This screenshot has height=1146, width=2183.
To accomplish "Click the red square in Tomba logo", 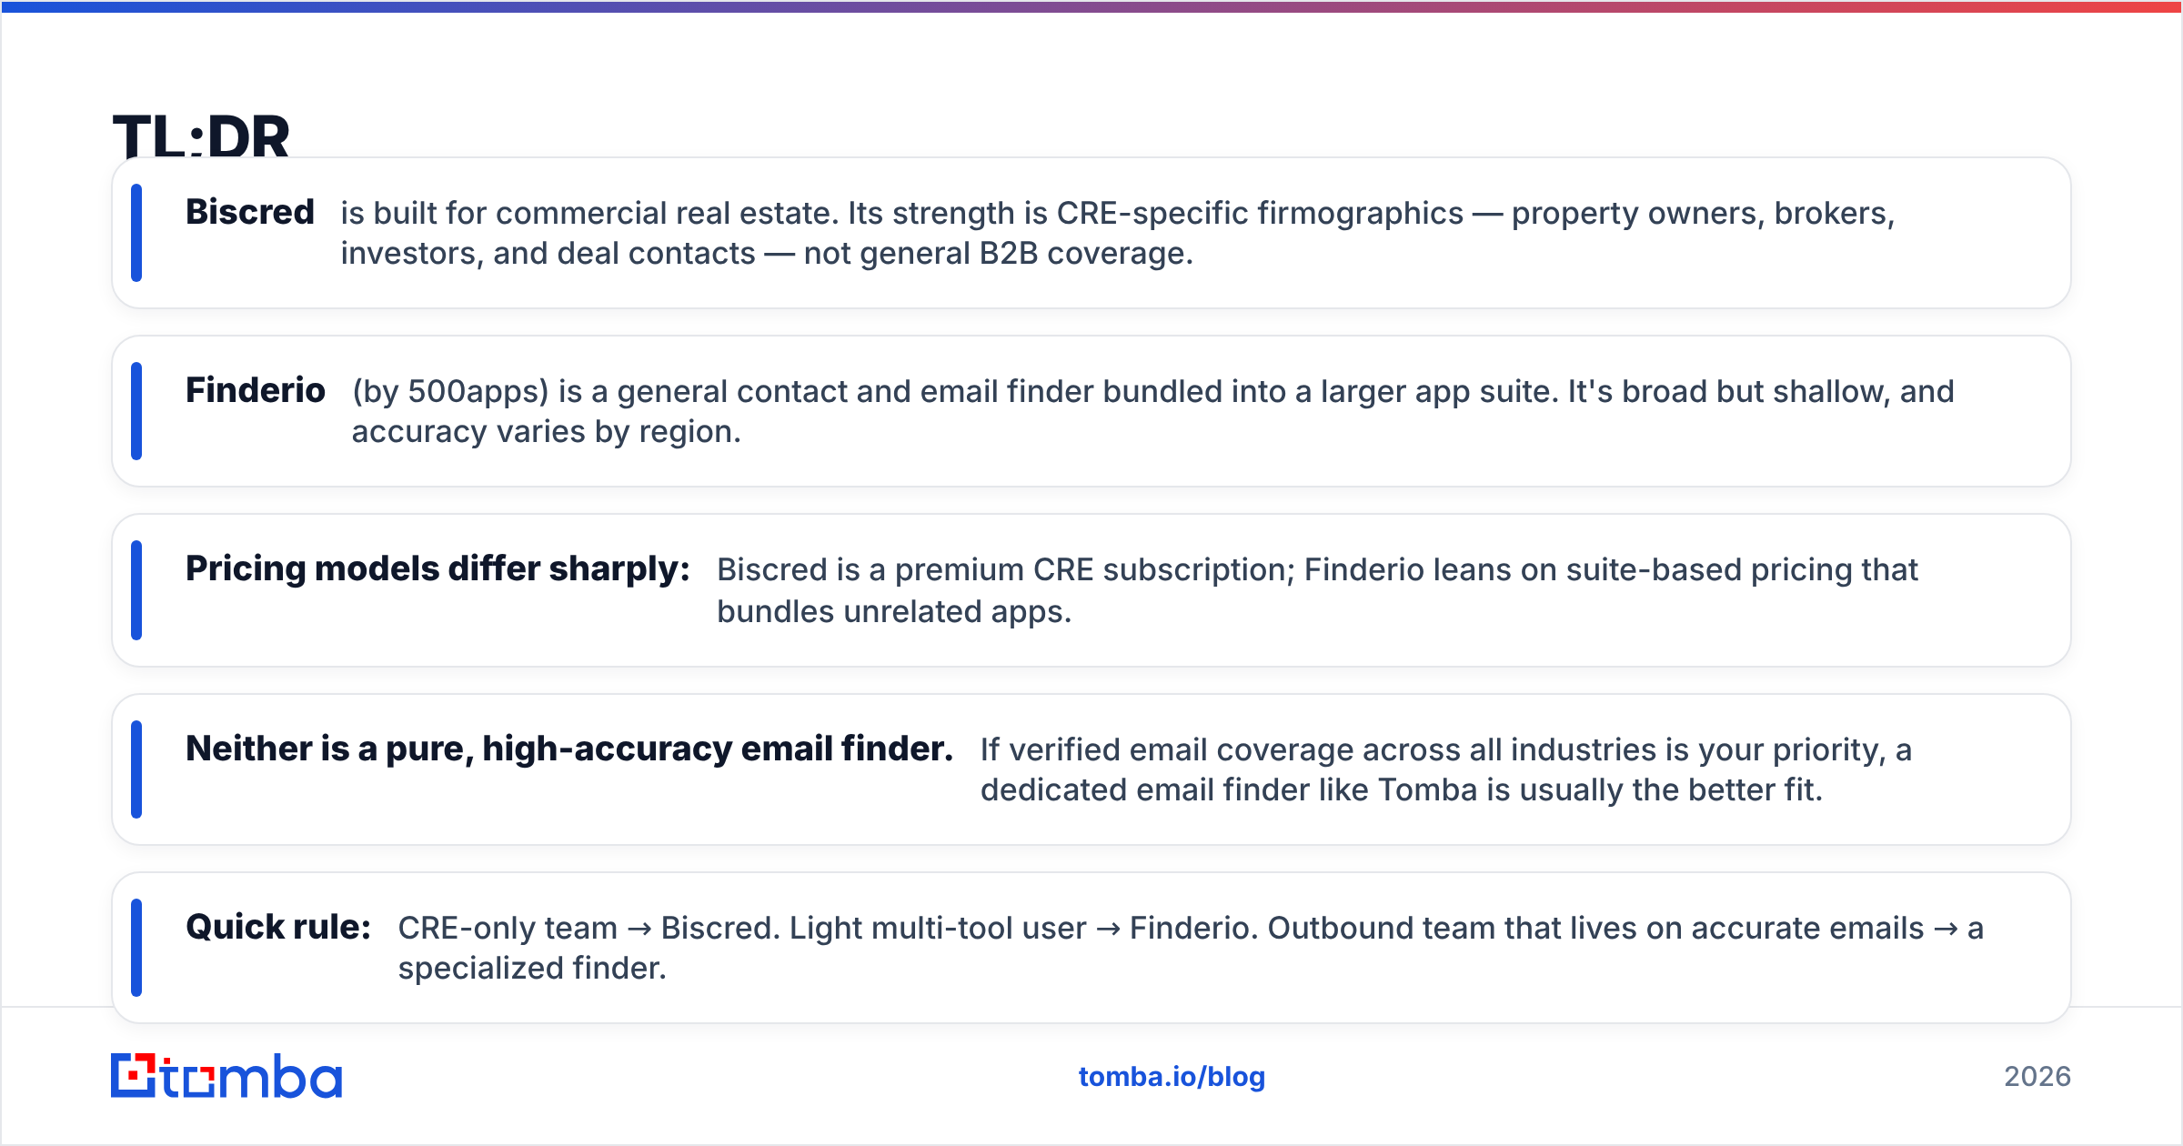I will coord(135,1075).
